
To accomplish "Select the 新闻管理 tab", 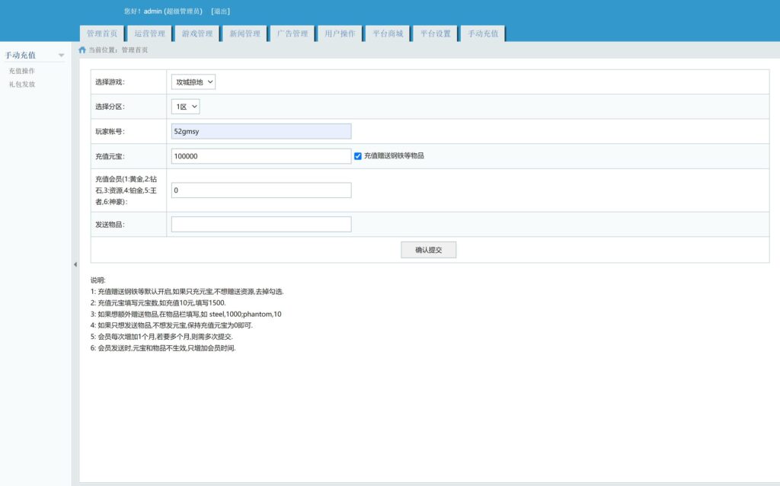I will (245, 34).
